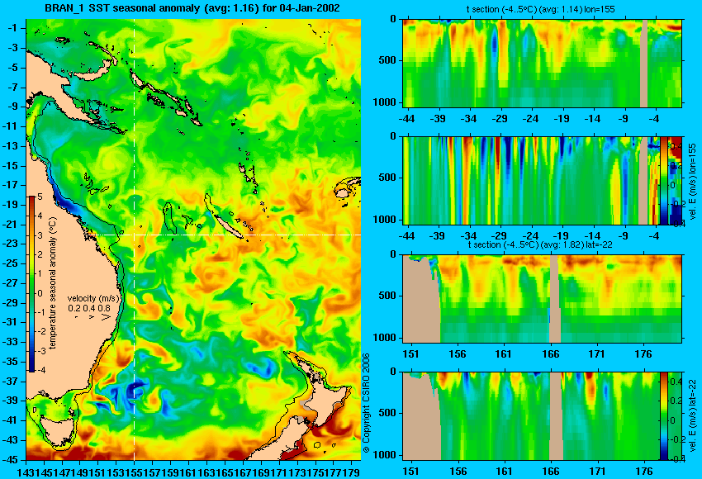Click the "BRAN_1 SST seasonal anomaly" map title
This screenshot has height=479, width=702.
click(192, 7)
